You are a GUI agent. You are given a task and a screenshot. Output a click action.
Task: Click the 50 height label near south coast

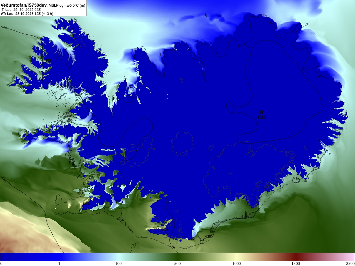(193, 239)
